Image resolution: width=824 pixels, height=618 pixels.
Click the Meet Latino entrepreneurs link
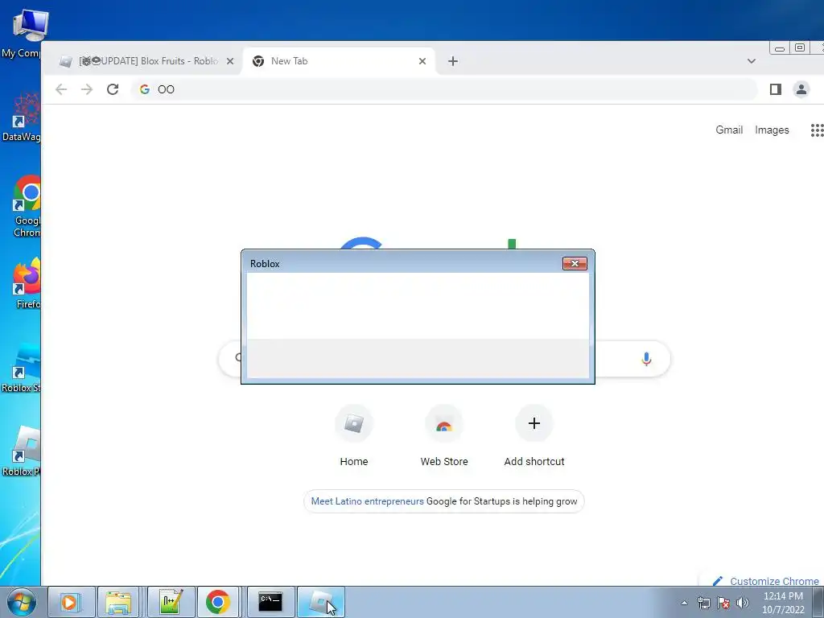(x=367, y=501)
